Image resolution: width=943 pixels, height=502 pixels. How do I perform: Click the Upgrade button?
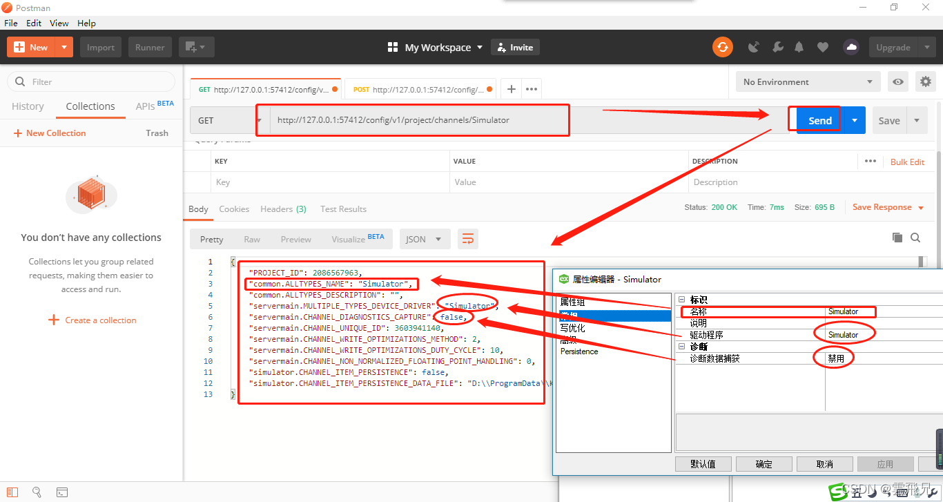893,47
